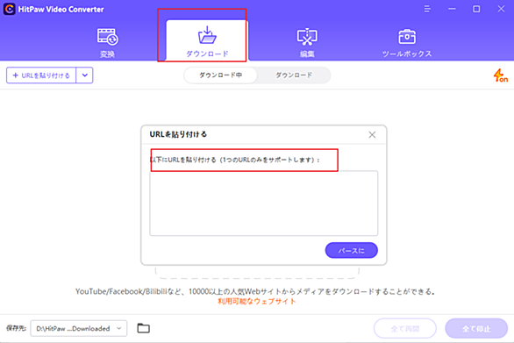Minimize the HitPaw window
Viewport: 514px width, 343px height.
coord(452,9)
